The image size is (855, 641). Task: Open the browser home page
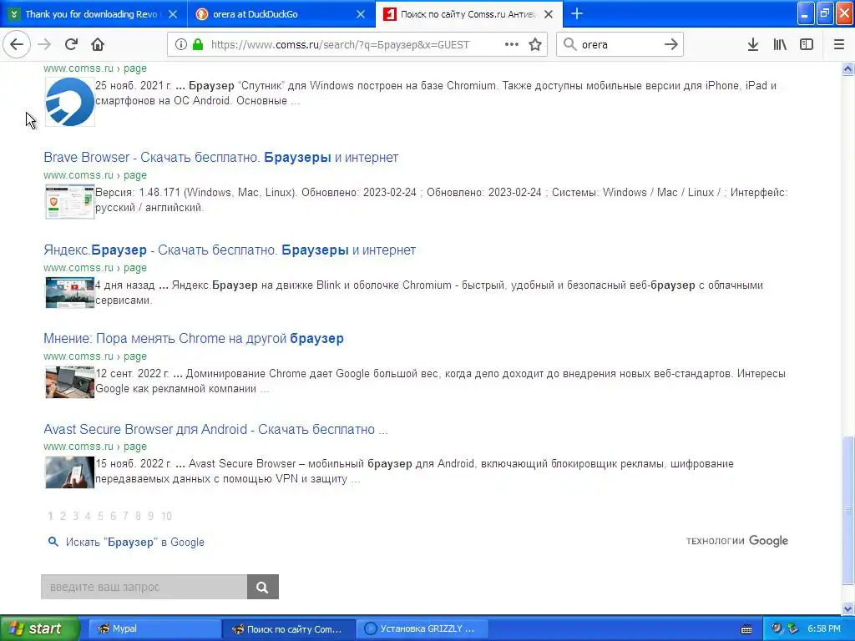(98, 45)
